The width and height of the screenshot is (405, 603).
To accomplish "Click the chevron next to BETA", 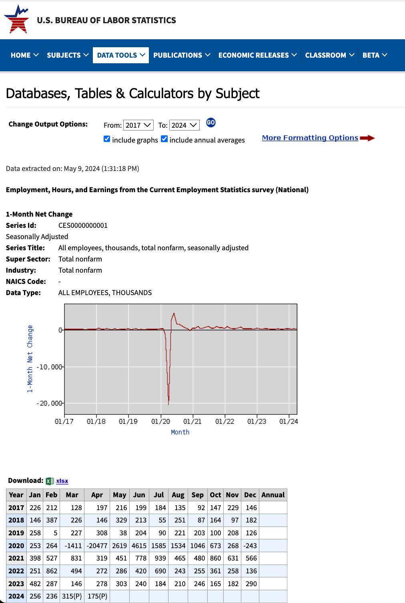I will (385, 55).
